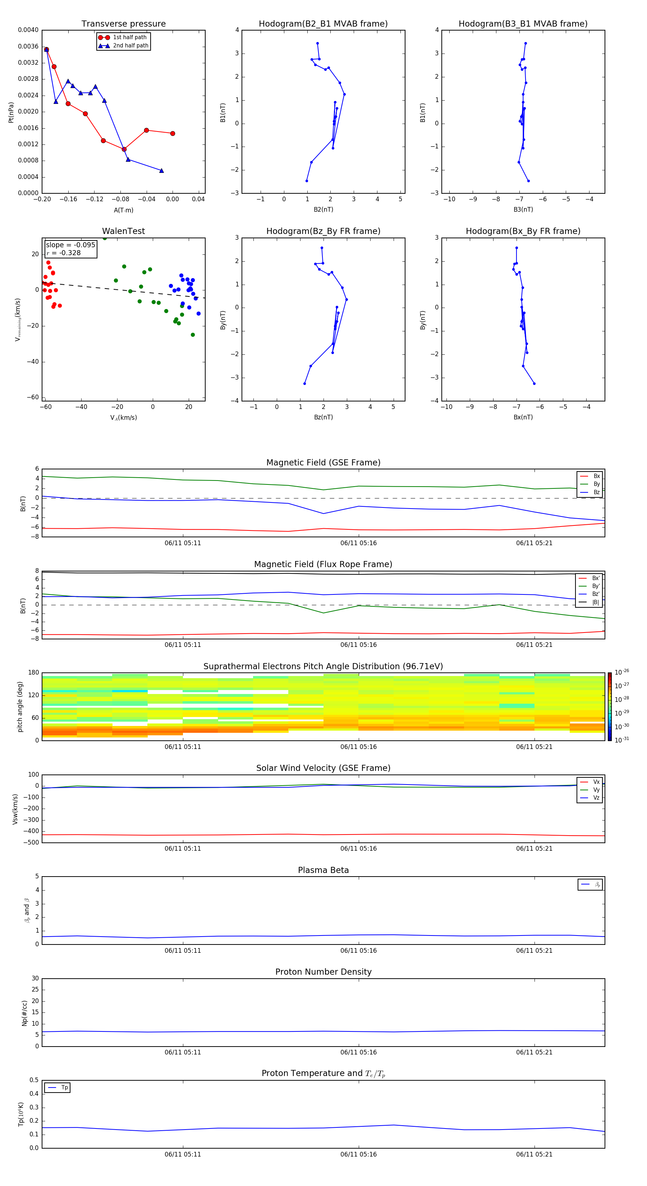Click the 'pitch angle (deg)' axis label
The width and height of the screenshot is (647, 1186).
point(20,707)
